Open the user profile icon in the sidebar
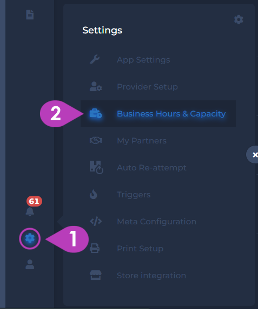 30,264
